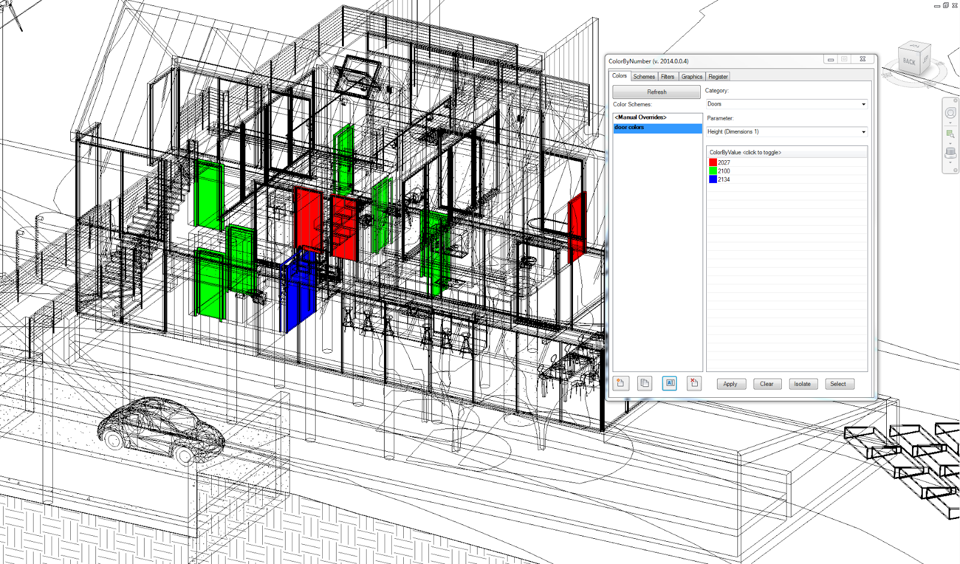Click the rename scheme (AI) icon
960x564 pixels.
point(669,383)
